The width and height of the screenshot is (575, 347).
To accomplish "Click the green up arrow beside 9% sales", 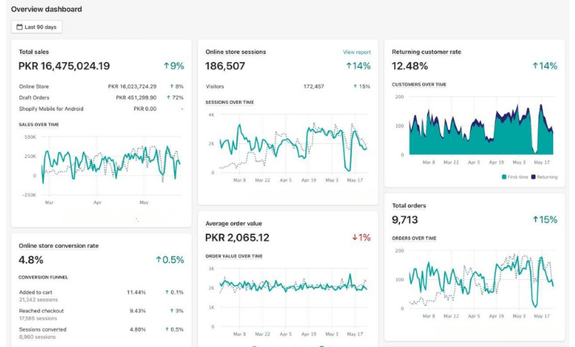I will pyautogui.click(x=166, y=65).
